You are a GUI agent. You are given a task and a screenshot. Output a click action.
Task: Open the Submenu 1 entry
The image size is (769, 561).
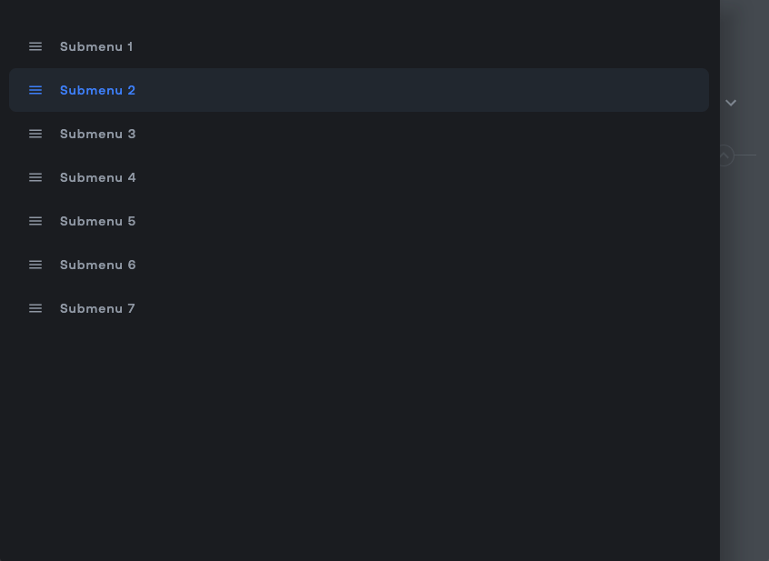[x=96, y=46]
